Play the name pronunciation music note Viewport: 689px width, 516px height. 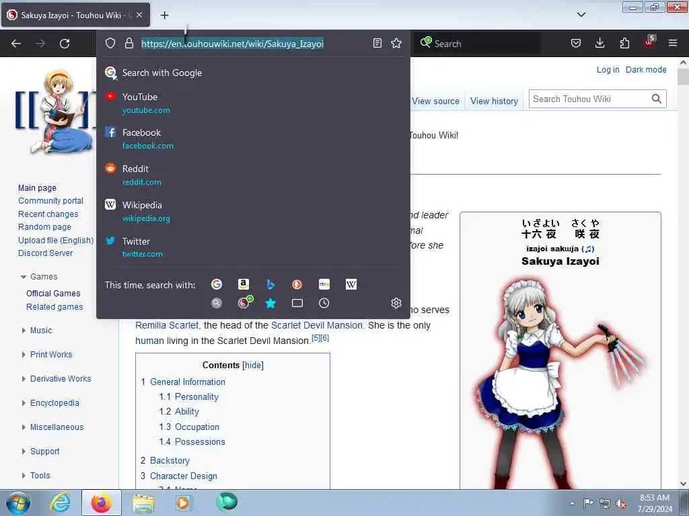[x=588, y=249]
